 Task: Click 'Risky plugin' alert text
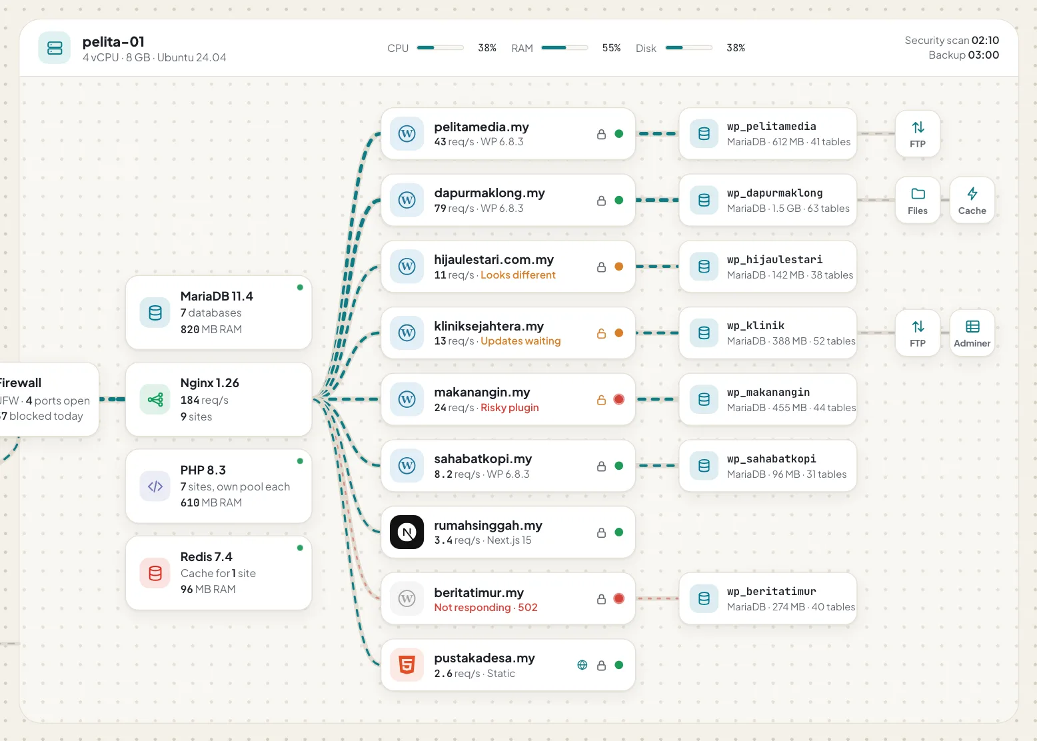[510, 408]
